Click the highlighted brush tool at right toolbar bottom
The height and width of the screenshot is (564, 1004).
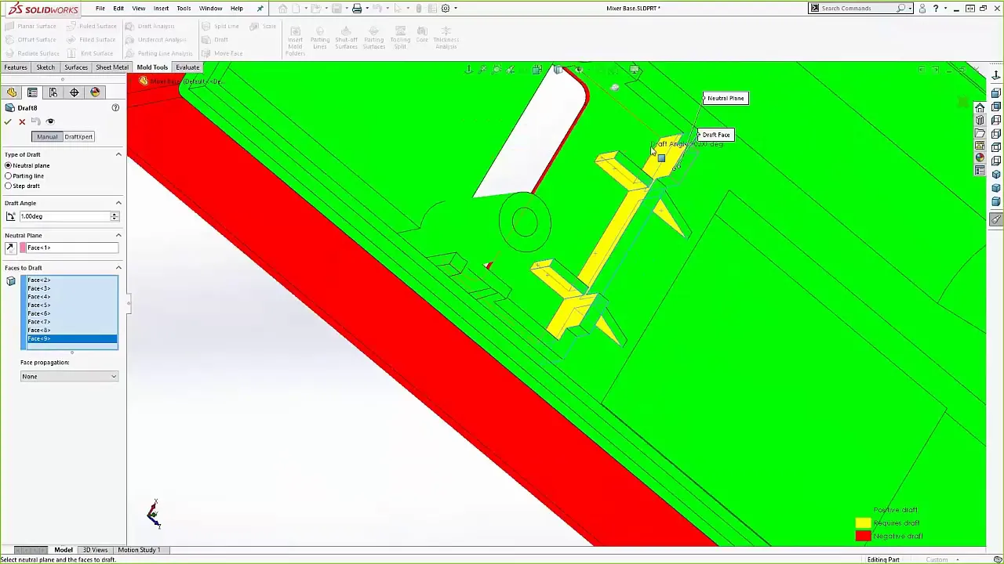(996, 219)
